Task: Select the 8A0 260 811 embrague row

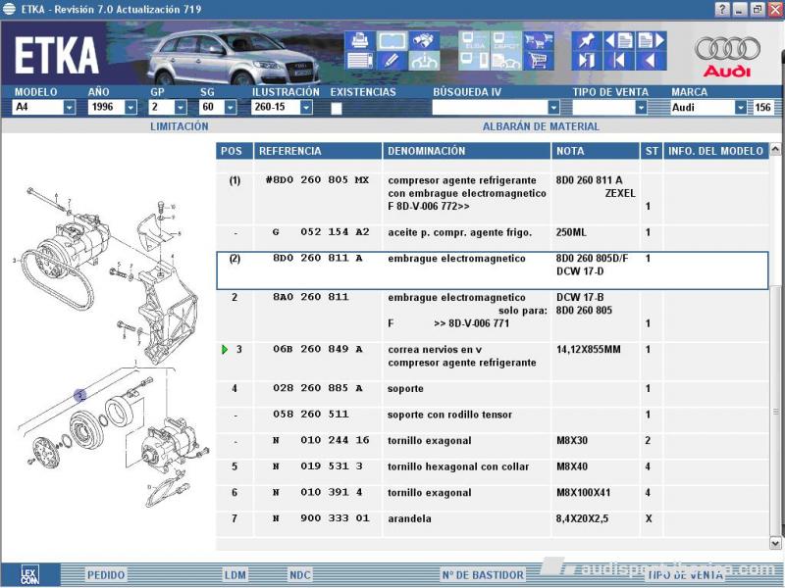Action: click(493, 316)
